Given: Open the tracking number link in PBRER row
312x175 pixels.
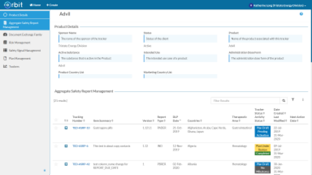Looking at the screenshot, I should (x=81, y=164).
